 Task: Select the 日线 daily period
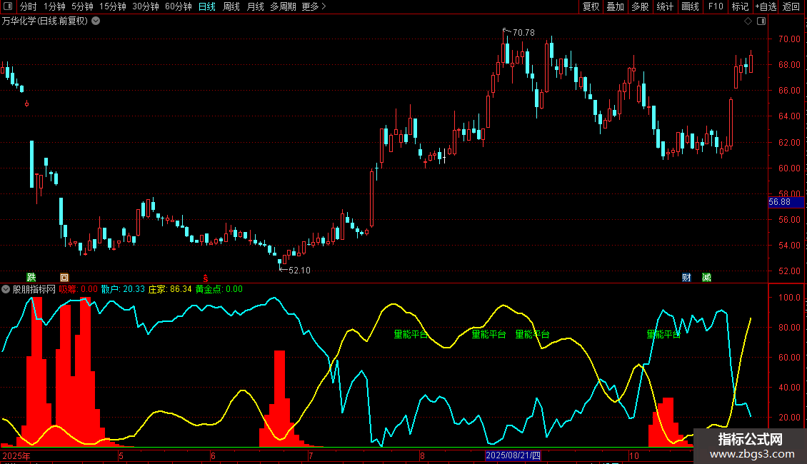pos(207,6)
